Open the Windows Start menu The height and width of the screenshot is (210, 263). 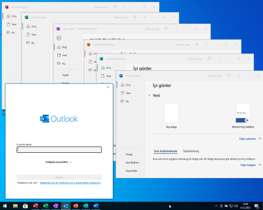click(5, 206)
